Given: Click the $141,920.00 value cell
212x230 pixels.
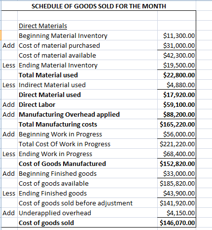Looking at the screenshot, I should coord(177,203).
